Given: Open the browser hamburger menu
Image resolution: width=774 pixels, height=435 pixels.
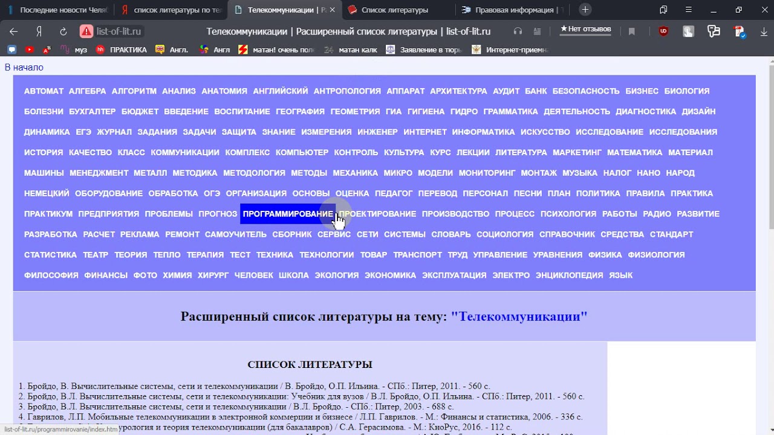Looking at the screenshot, I should [689, 10].
